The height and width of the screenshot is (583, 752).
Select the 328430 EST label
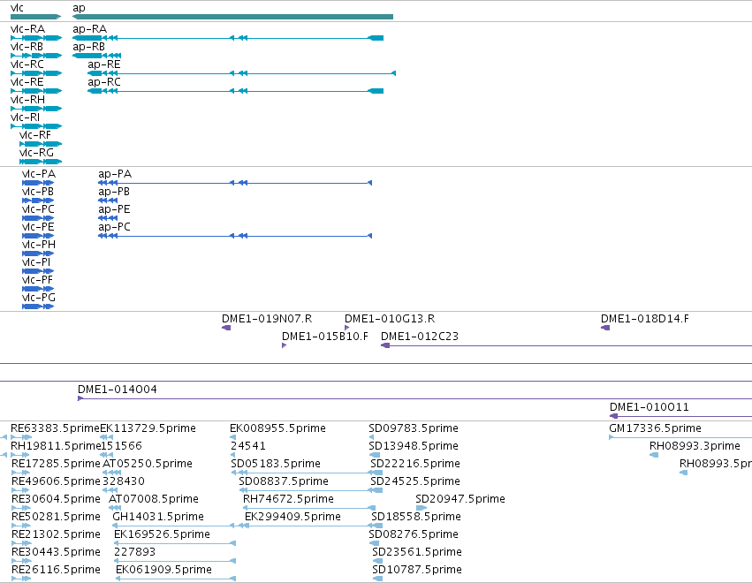pos(123,481)
